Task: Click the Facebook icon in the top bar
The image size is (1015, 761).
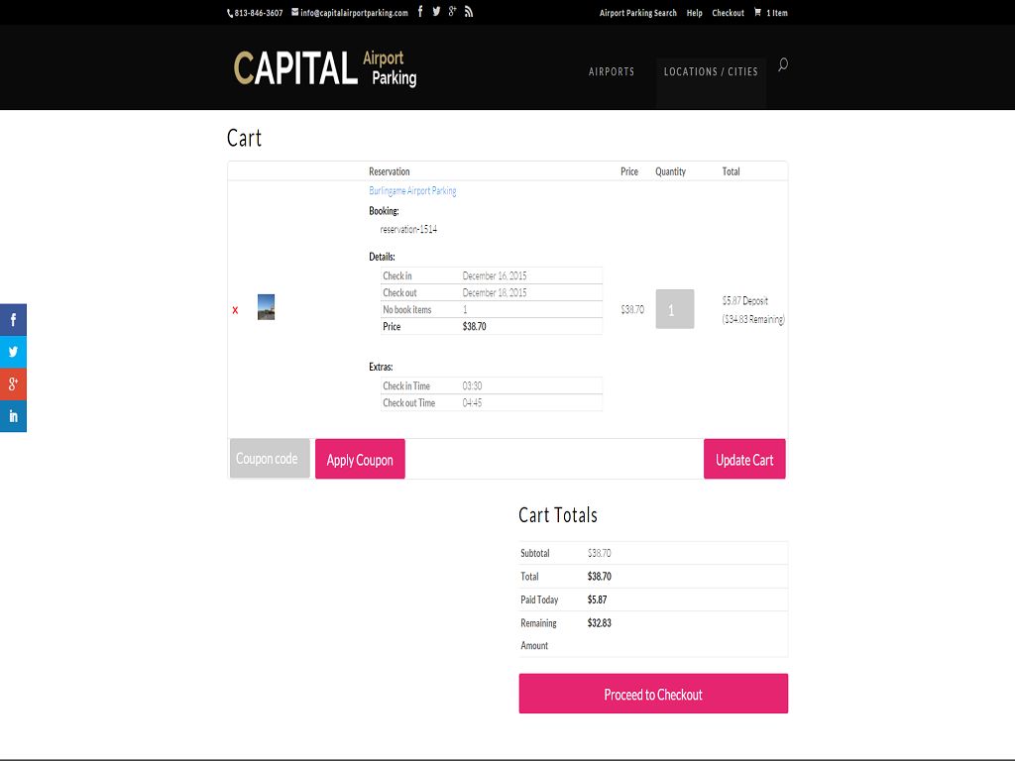Action: click(x=420, y=12)
